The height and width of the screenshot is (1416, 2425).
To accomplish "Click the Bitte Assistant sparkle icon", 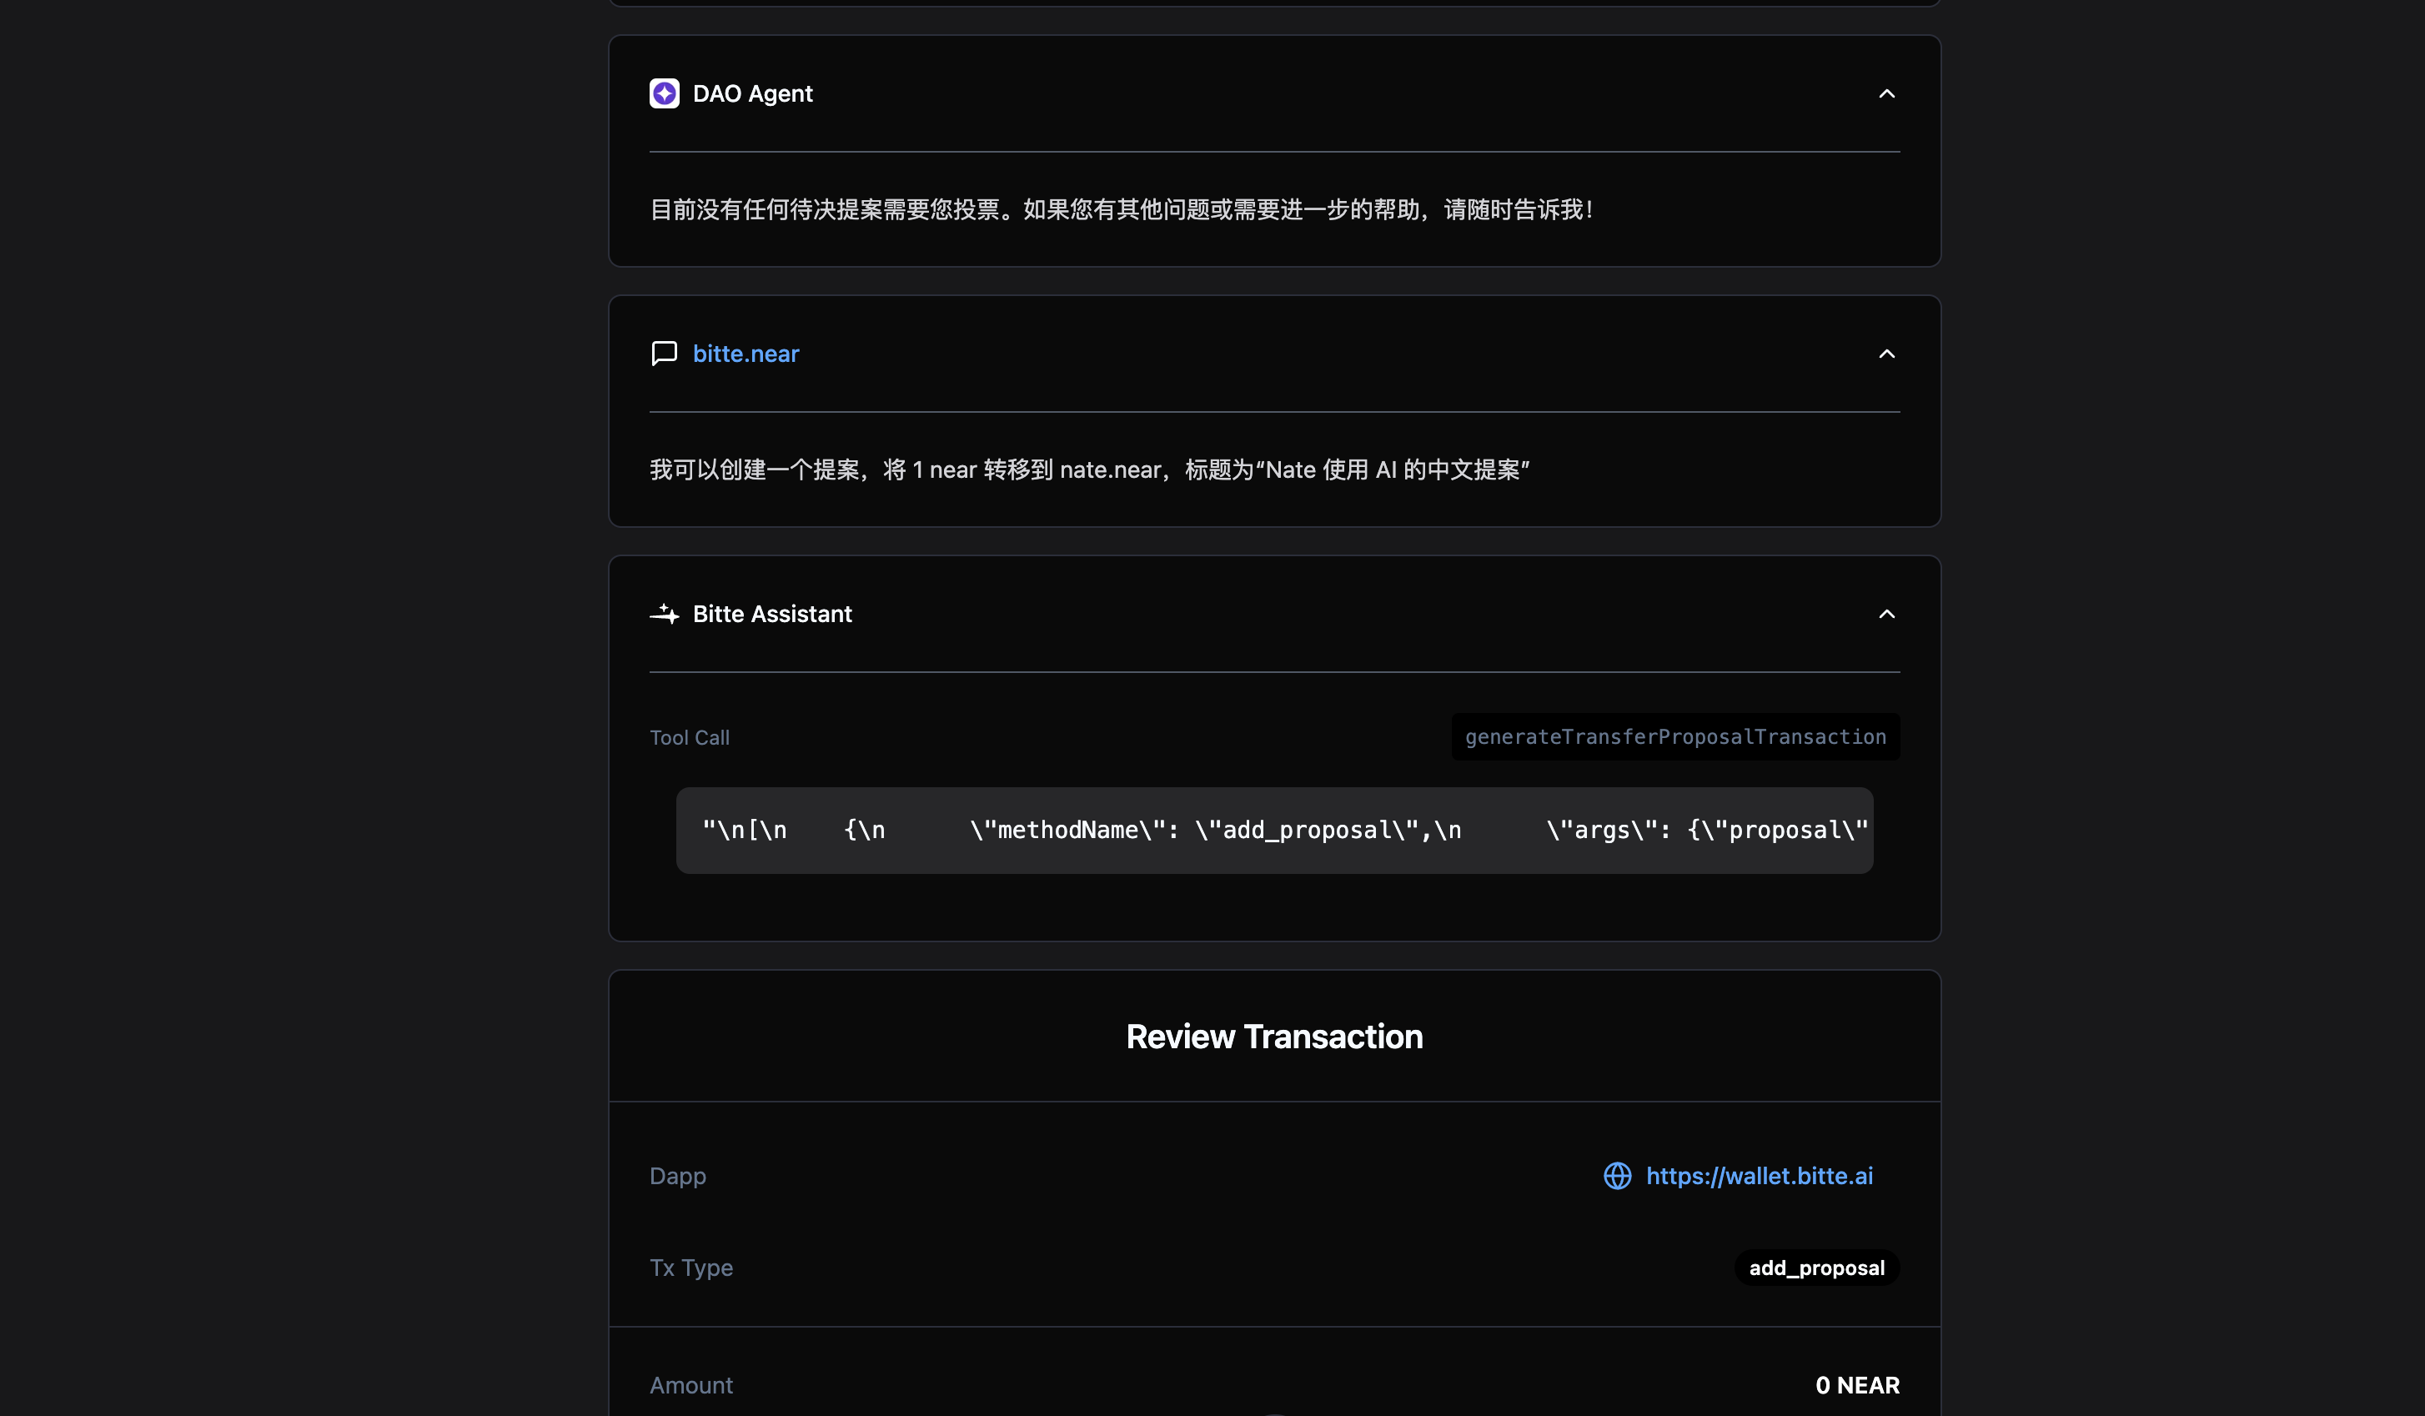I will coord(664,614).
